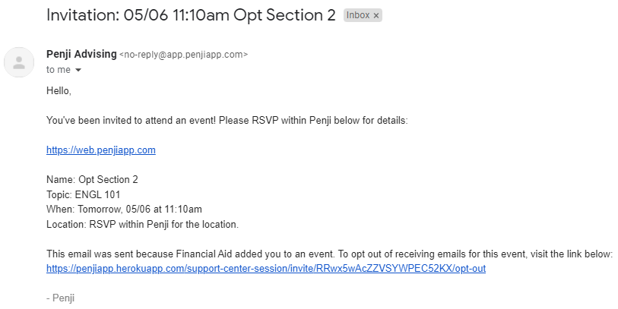Remove the Inbox label using its x
The width and height of the screenshot is (618, 309).
coord(376,15)
